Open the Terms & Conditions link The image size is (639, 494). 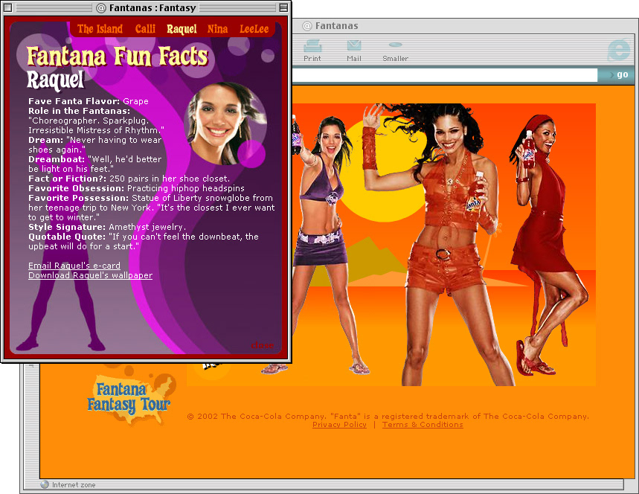point(423,424)
